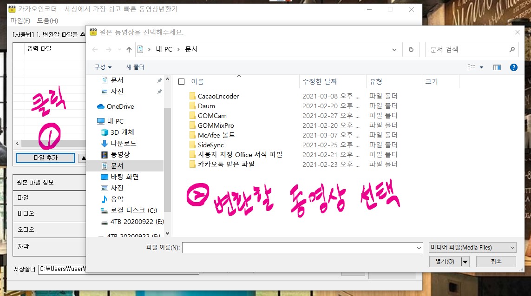Click the 파일 추가 button in 카카오인코더
The image size is (531, 296).
click(x=46, y=158)
